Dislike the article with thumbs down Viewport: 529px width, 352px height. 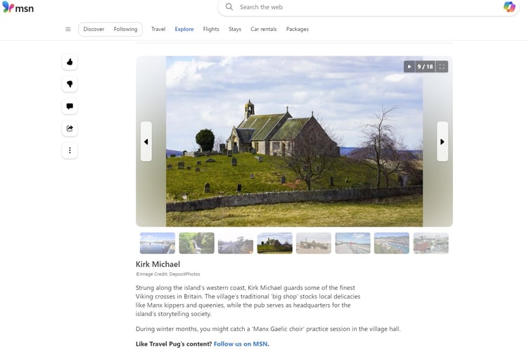click(x=70, y=84)
